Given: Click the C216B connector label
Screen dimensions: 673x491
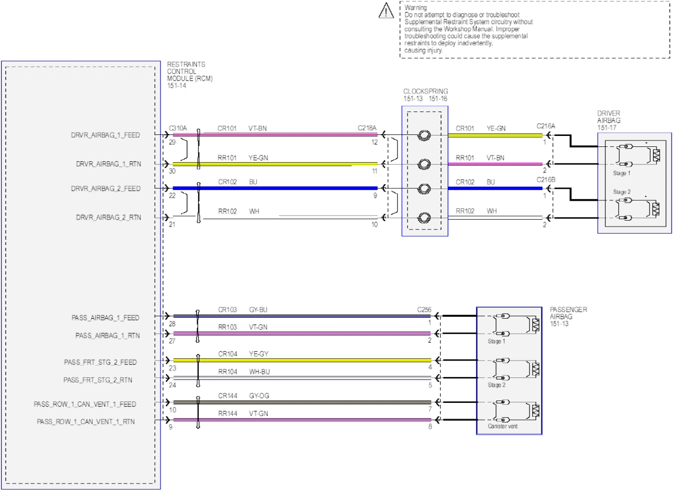Looking at the screenshot, I should pos(545,180).
